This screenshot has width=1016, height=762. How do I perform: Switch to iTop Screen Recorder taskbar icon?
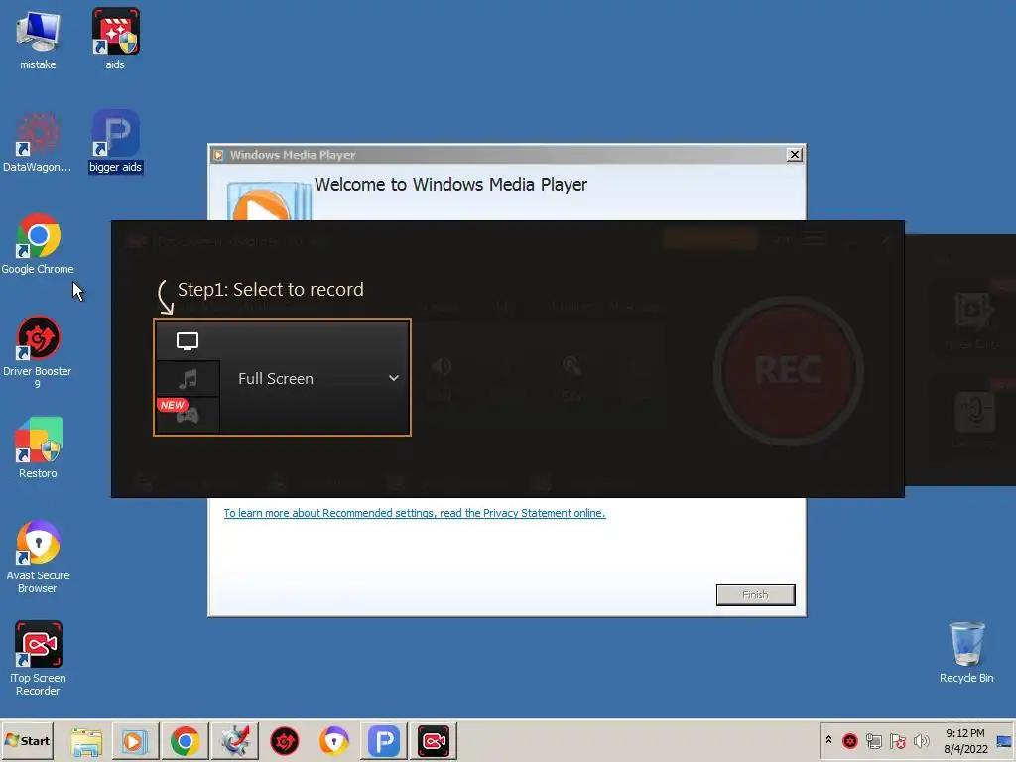pyautogui.click(x=434, y=740)
